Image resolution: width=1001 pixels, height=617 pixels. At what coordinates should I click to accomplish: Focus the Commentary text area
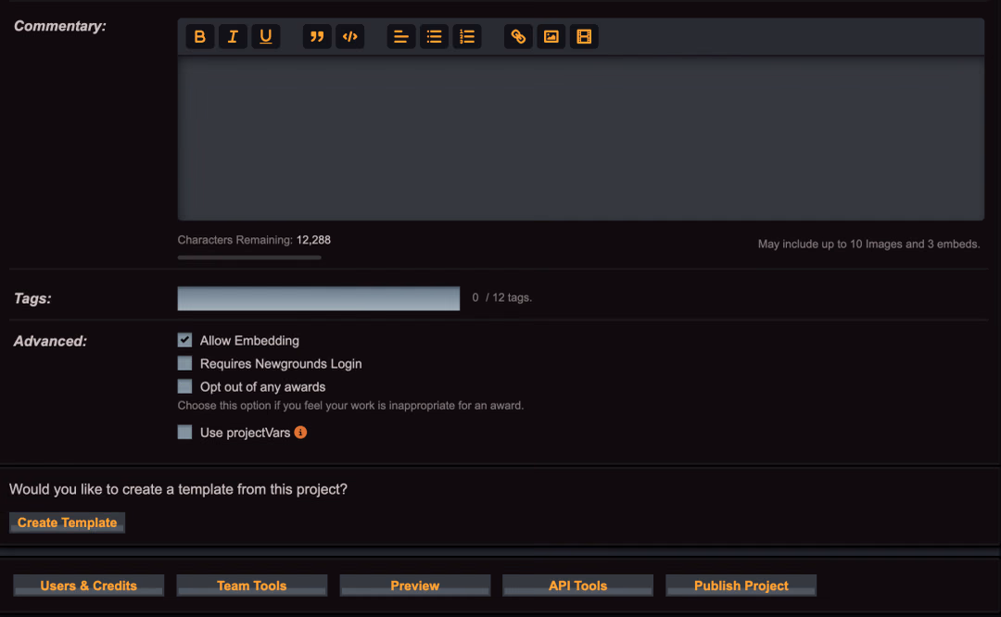[581, 138]
